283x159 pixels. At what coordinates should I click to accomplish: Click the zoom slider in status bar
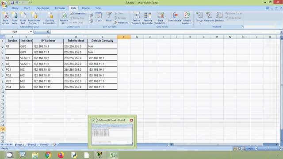pyautogui.click(x=268, y=148)
